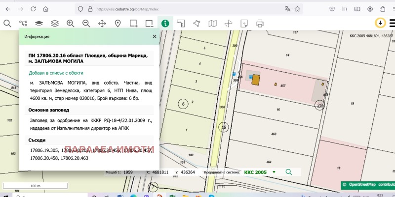Viewport: 395px width, 197px height.
Task: Open the hamburger menu at right
Action: 392,23
